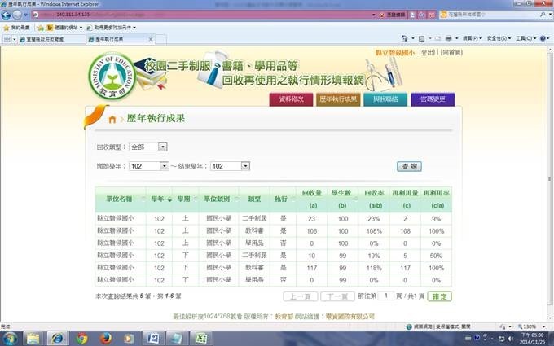The height and width of the screenshot is (346, 554).
Task: Open the 網頁(P) menu
Action: point(472,38)
